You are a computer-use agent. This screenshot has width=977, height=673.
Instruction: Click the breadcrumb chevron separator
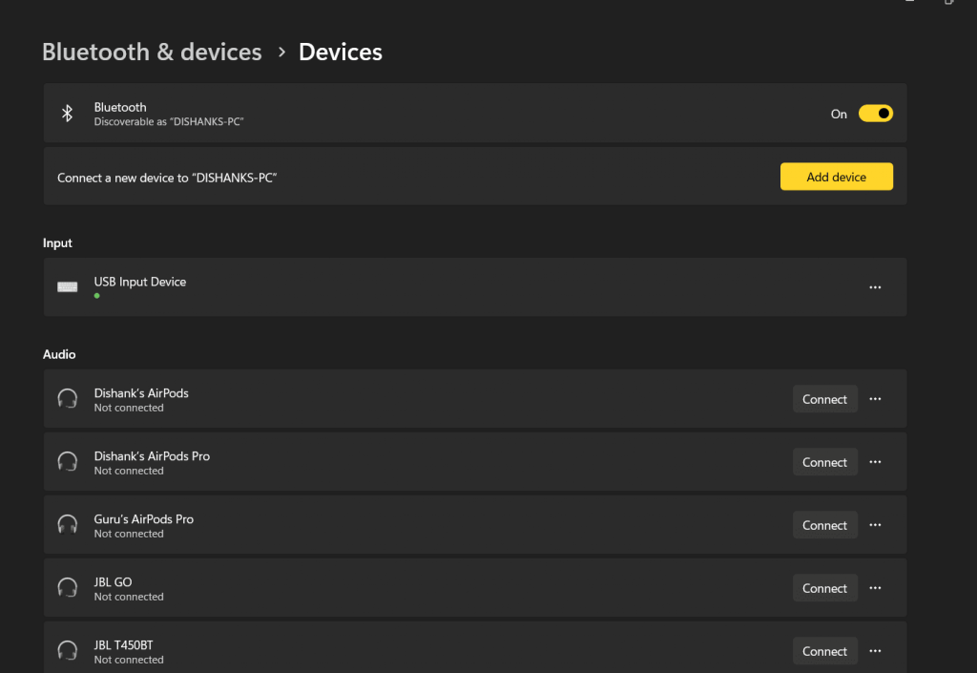point(281,52)
